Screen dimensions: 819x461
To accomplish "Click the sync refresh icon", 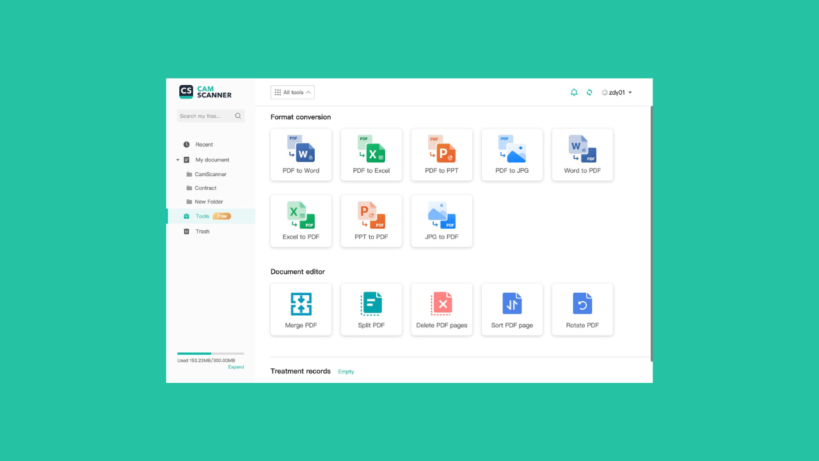I will click(x=589, y=92).
